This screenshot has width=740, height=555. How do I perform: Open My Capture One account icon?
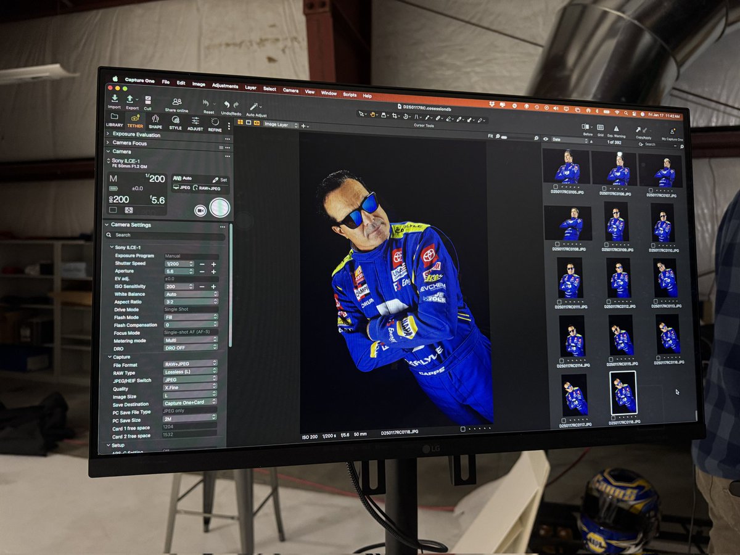(672, 131)
